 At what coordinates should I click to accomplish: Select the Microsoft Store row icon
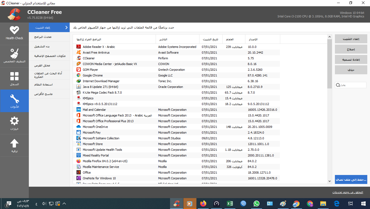79,144
